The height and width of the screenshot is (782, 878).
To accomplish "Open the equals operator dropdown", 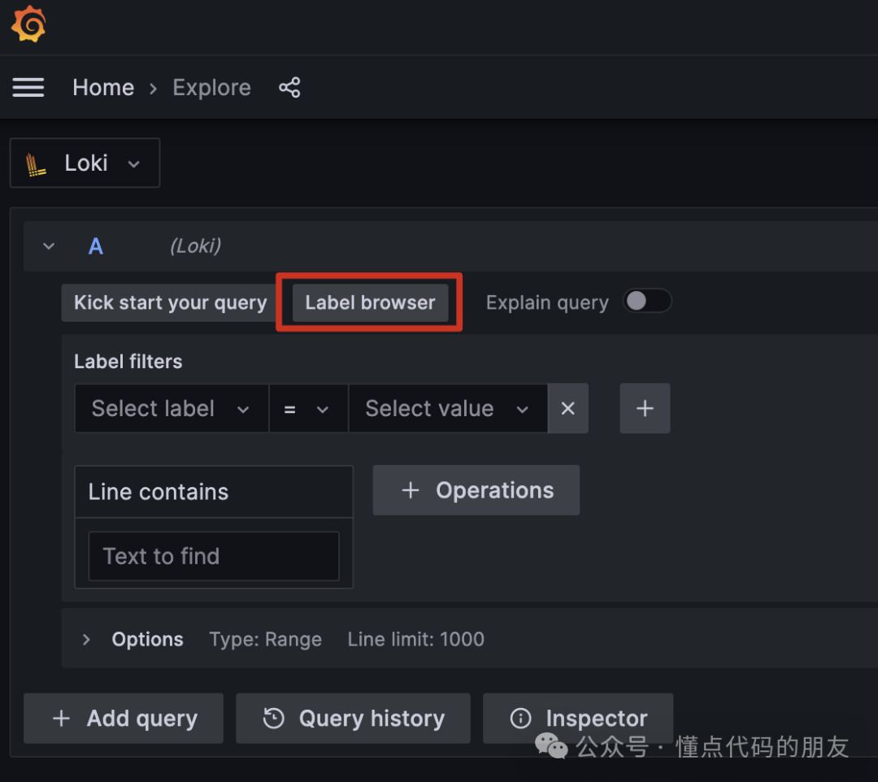I will click(x=309, y=409).
